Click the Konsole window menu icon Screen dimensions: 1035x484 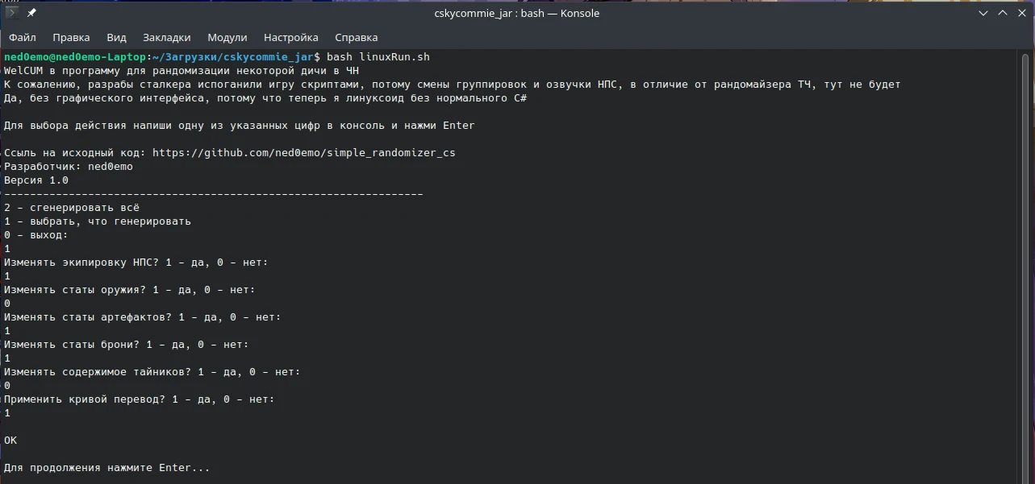[x=12, y=13]
